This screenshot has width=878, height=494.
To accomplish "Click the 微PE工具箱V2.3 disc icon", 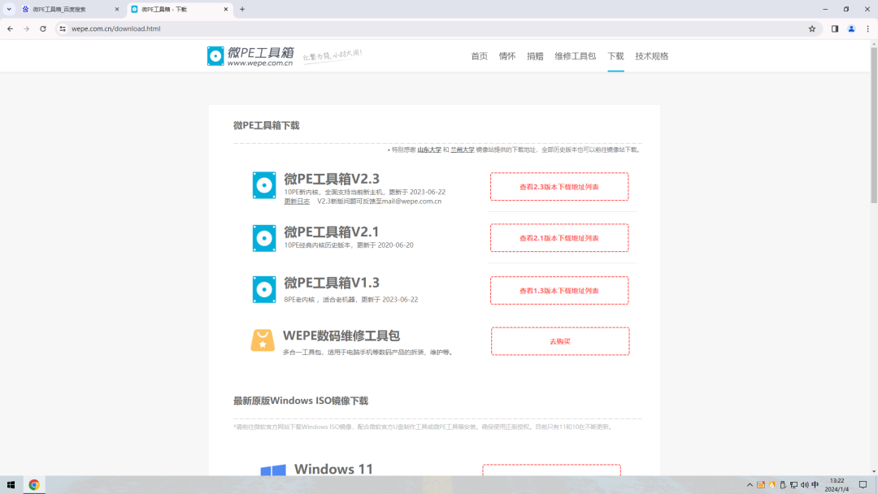I will pos(264,185).
